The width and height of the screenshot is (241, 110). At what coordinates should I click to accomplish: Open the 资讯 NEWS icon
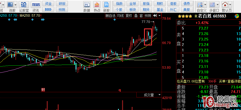[x=36, y=5]
